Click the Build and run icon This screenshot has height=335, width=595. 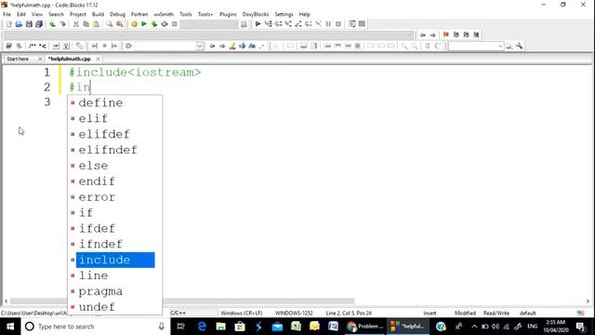tap(154, 24)
